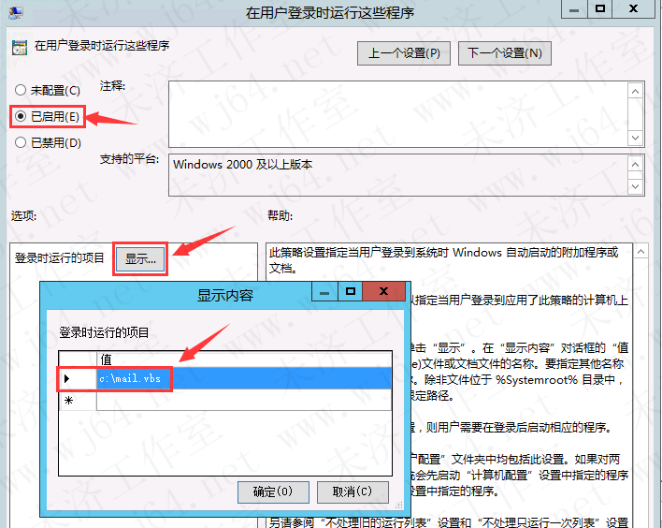
Task: Click the 显示... button
Action: point(140,258)
